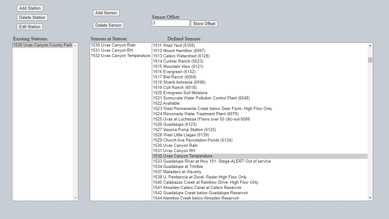Click the Add Sensor button

[x=106, y=13]
